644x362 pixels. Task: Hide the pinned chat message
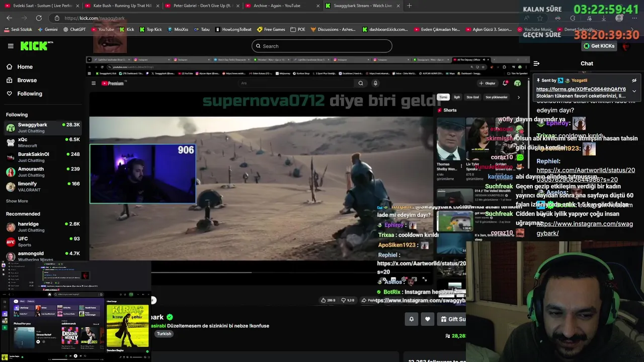click(634, 80)
